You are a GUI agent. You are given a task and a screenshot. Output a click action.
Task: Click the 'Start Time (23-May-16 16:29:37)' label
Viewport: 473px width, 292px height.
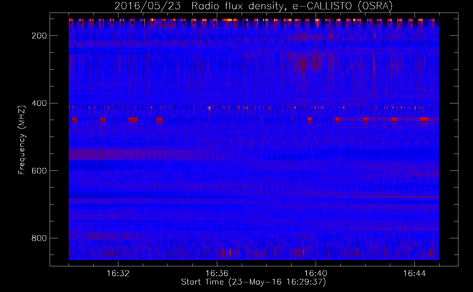253,282
